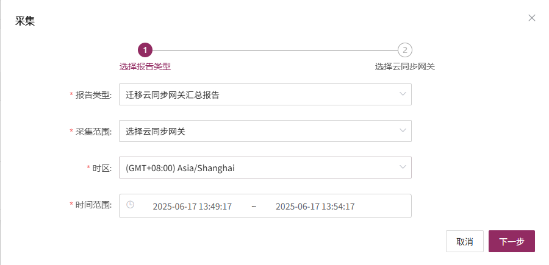Expand the 采集范围 dropdown chevron arrow
This screenshot has height=265, width=549.
coord(403,131)
